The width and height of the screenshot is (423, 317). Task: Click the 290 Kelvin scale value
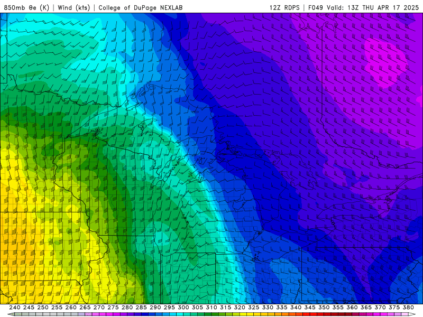tap(155, 307)
